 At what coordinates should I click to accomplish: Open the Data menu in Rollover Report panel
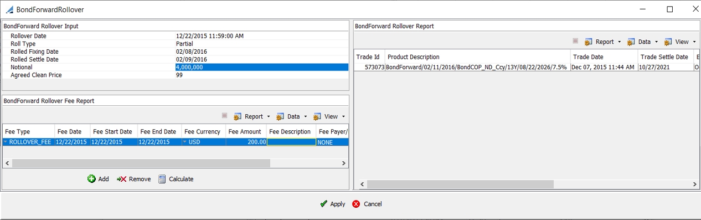[x=645, y=42]
